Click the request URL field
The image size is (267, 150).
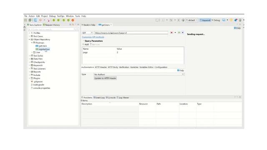(x=131, y=32)
